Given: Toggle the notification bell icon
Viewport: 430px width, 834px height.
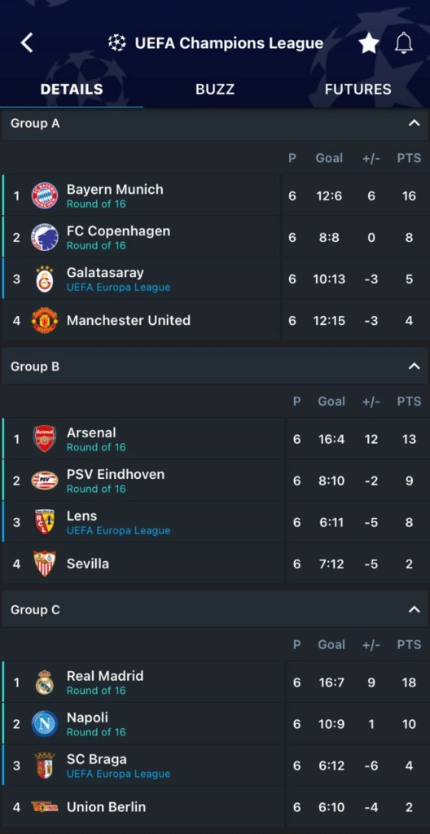Looking at the screenshot, I should click(404, 42).
